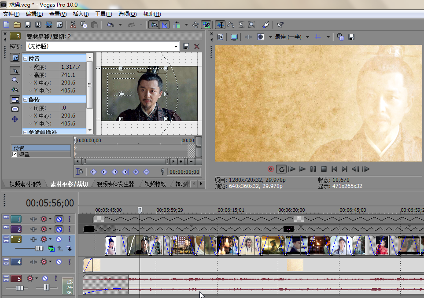Cut selection with the scissors icon

(x=73, y=25)
